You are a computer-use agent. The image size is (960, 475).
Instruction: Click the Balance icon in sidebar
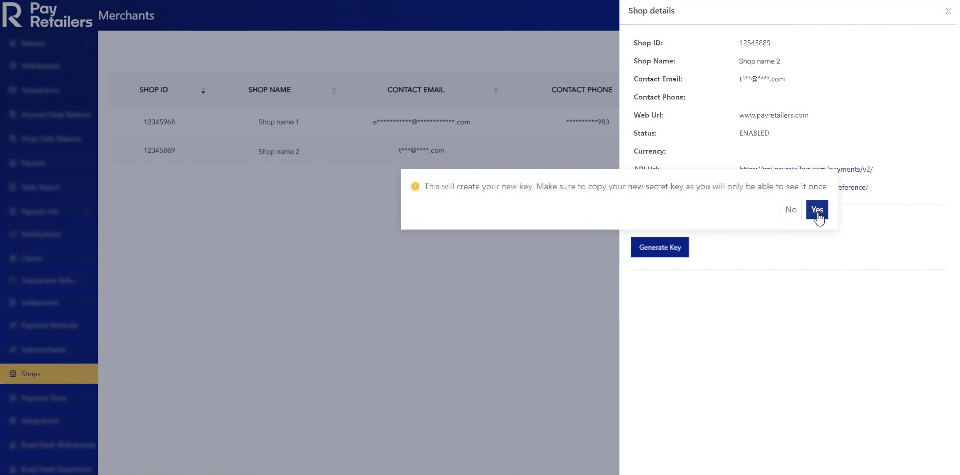[13, 43]
